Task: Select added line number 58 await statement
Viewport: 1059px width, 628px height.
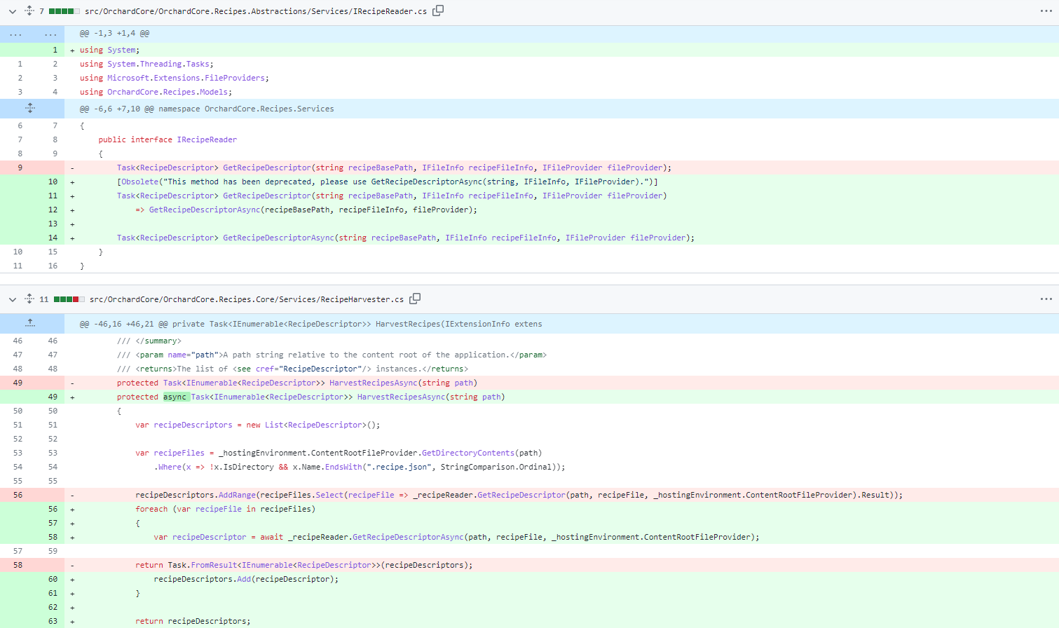Action: pyautogui.click(x=53, y=537)
